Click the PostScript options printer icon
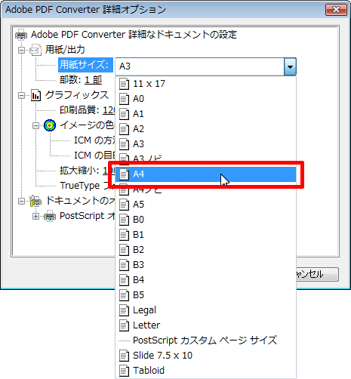 click(x=50, y=216)
